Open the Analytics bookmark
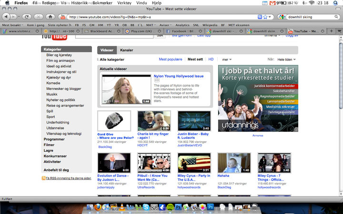Image resolution: width=343 pixels, height=214 pixels. tap(182, 25)
